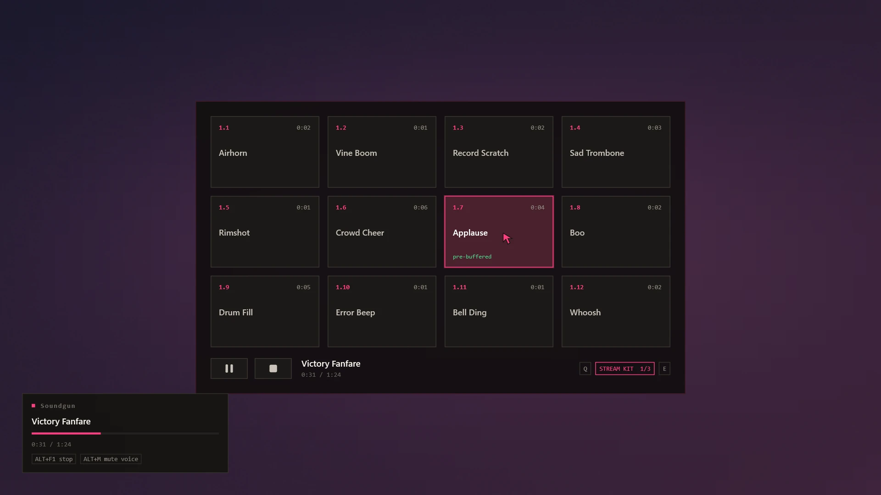Trigger the Drum Fill pad

(265, 311)
